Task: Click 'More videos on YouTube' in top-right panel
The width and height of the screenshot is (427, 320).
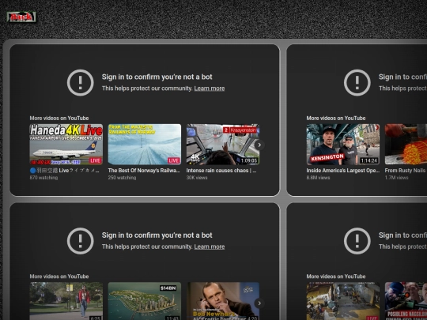Action: (x=336, y=118)
